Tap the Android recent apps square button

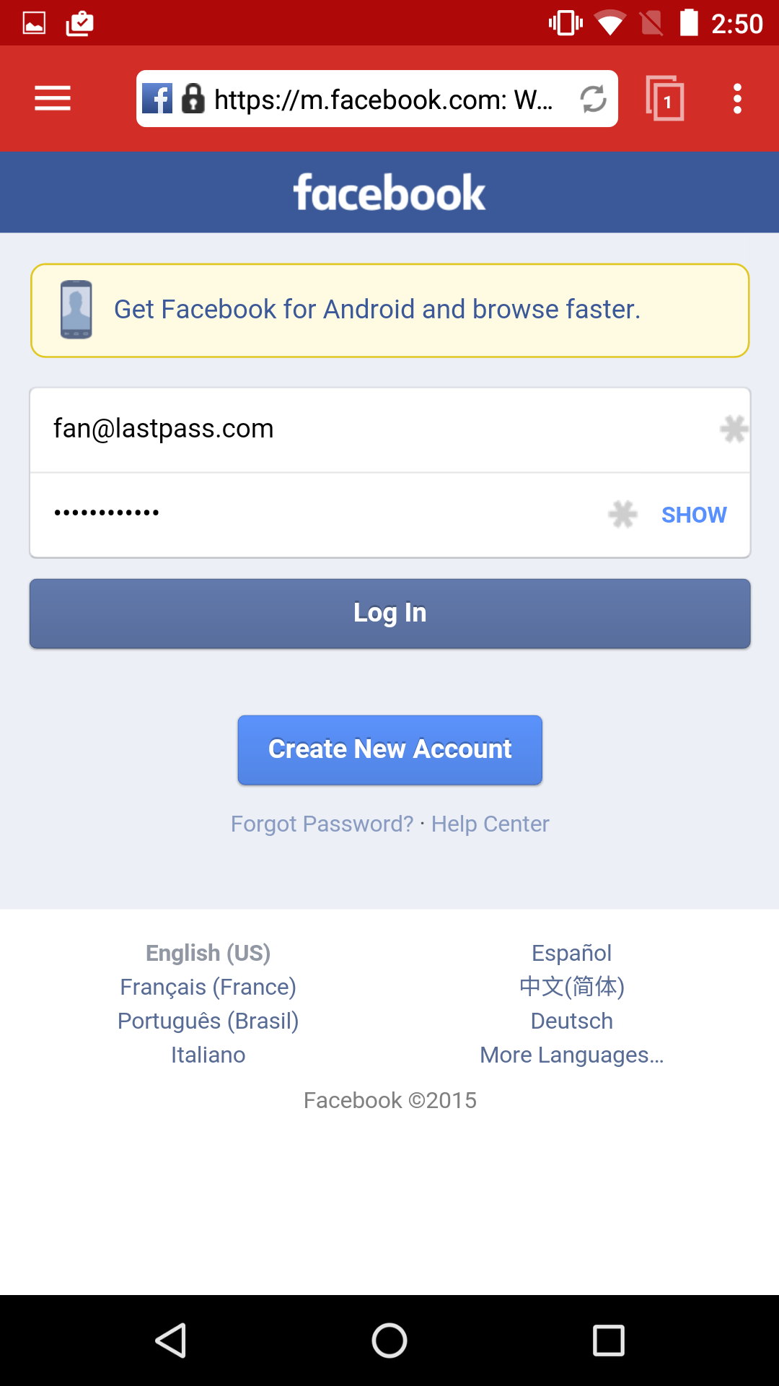point(608,1341)
